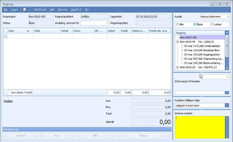Select the Åpne radio button
Image resolution: width=233 pixels, height=142 pixels.
click(x=195, y=24)
